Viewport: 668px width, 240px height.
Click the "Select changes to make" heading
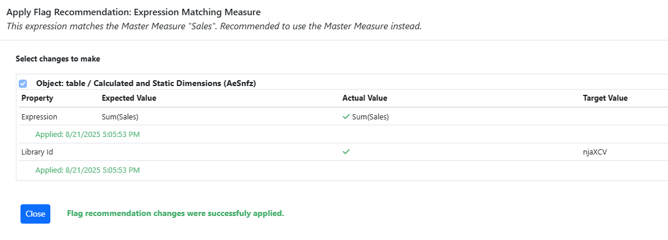tap(58, 59)
